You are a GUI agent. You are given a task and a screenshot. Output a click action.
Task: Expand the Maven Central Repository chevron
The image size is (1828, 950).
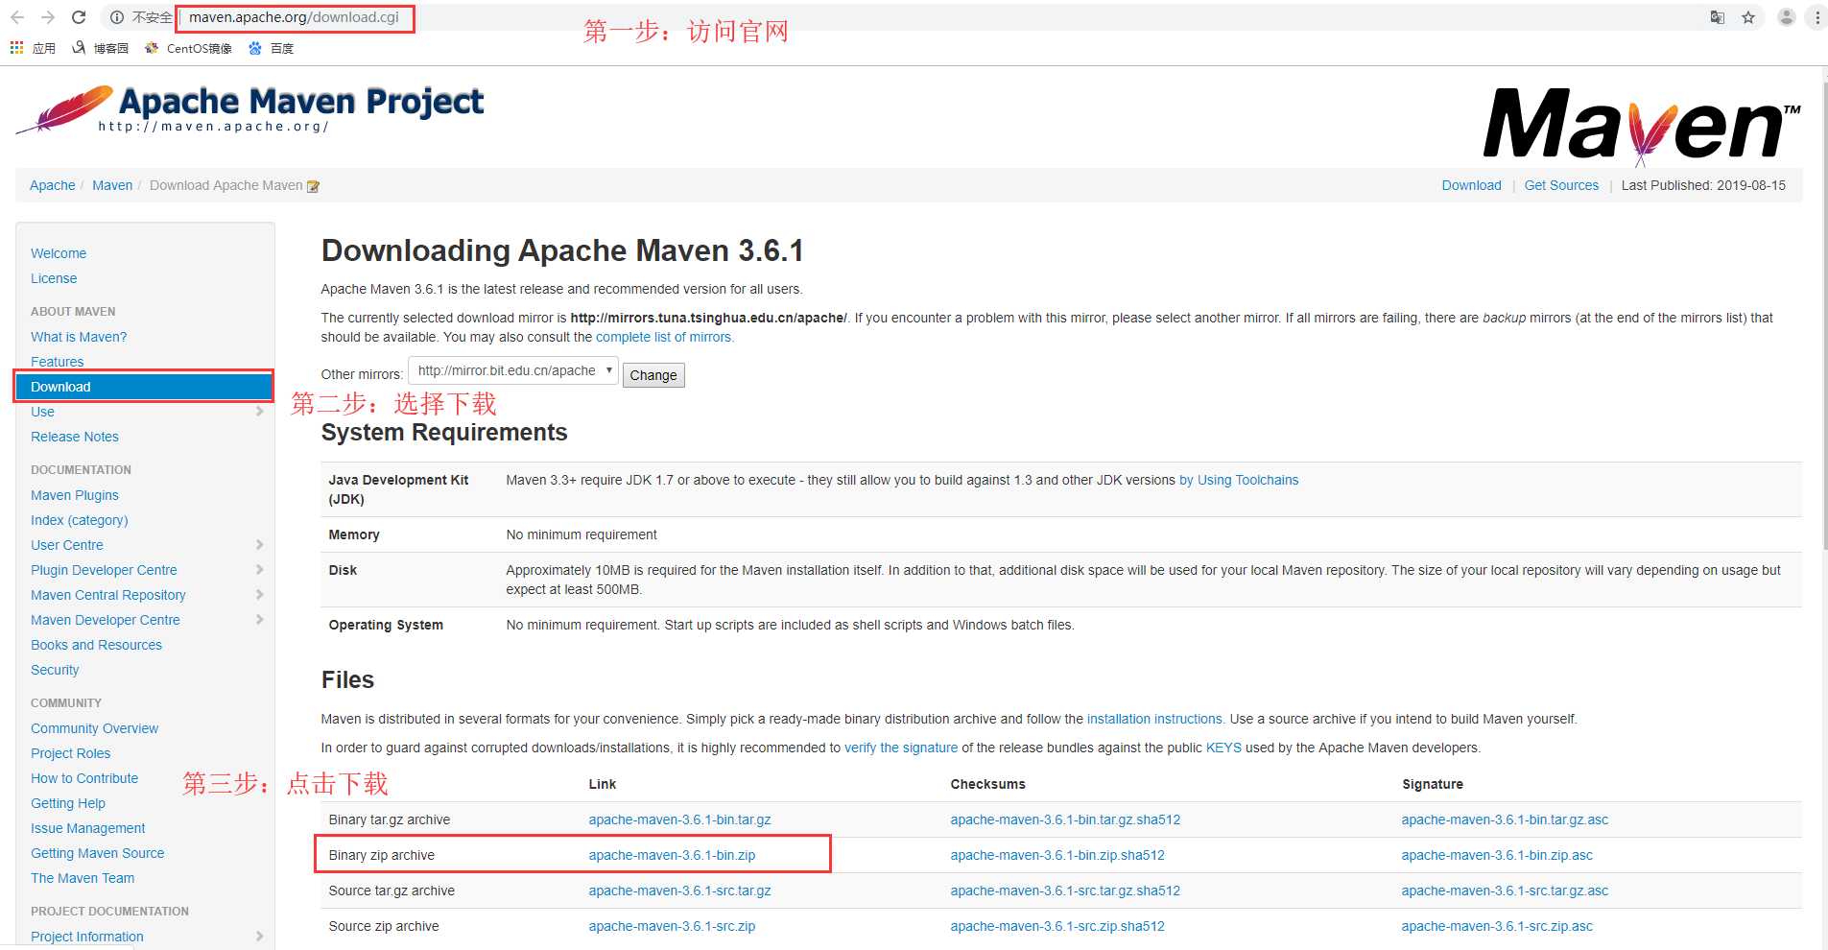[x=259, y=595]
